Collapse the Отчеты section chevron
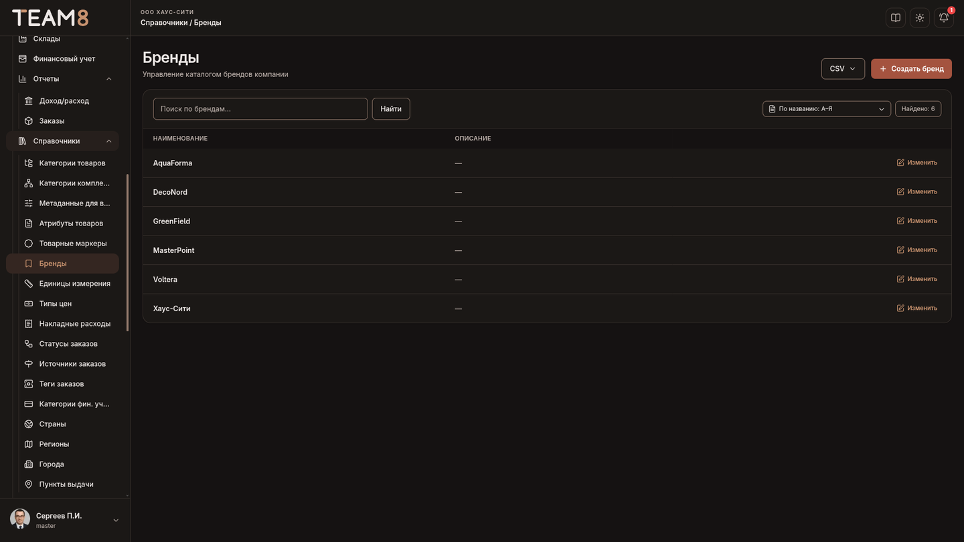This screenshot has height=542, width=964. tap(109, 79)
